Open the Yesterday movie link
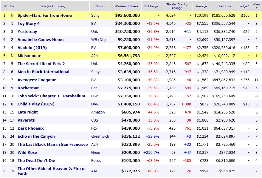 tap(27, 31)
